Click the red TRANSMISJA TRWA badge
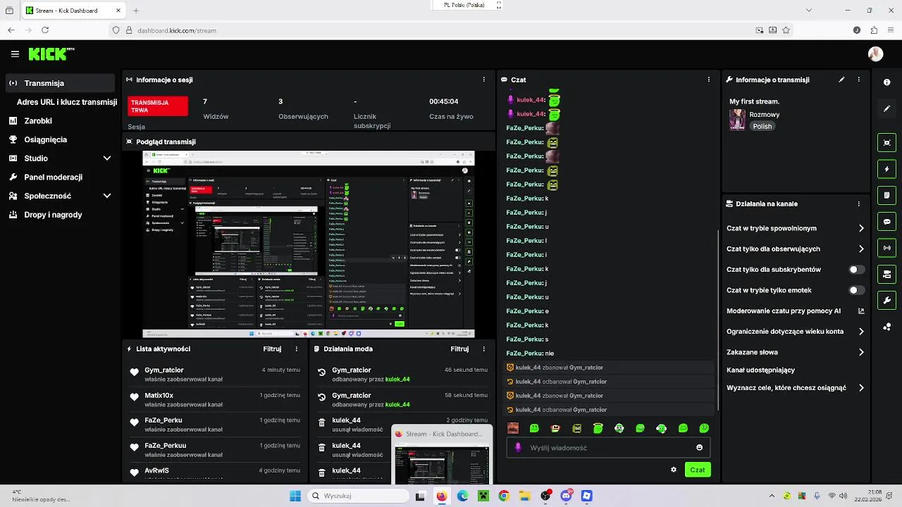This screenshot has width=902, height=507. (158, 106)
